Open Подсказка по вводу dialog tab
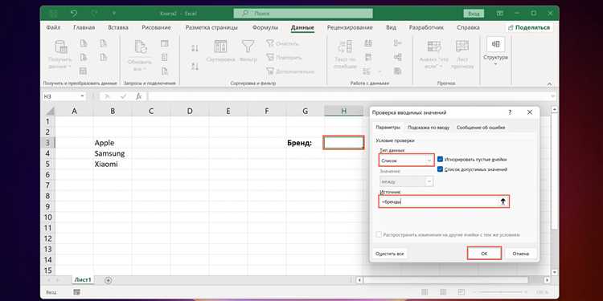The image size is (603, 301). coord(429,127)
